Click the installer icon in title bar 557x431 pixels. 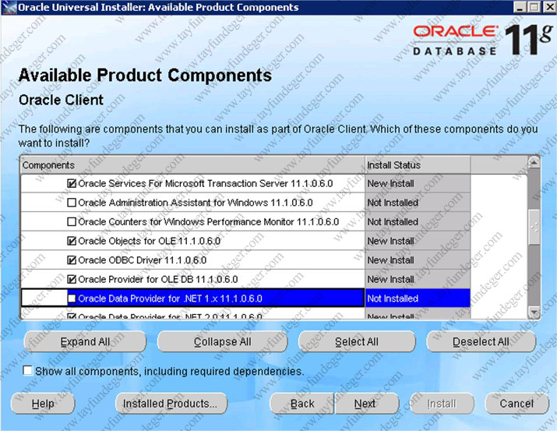(x=9, y=8)
